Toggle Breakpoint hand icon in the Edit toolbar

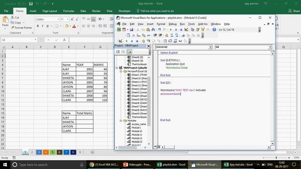166,35
